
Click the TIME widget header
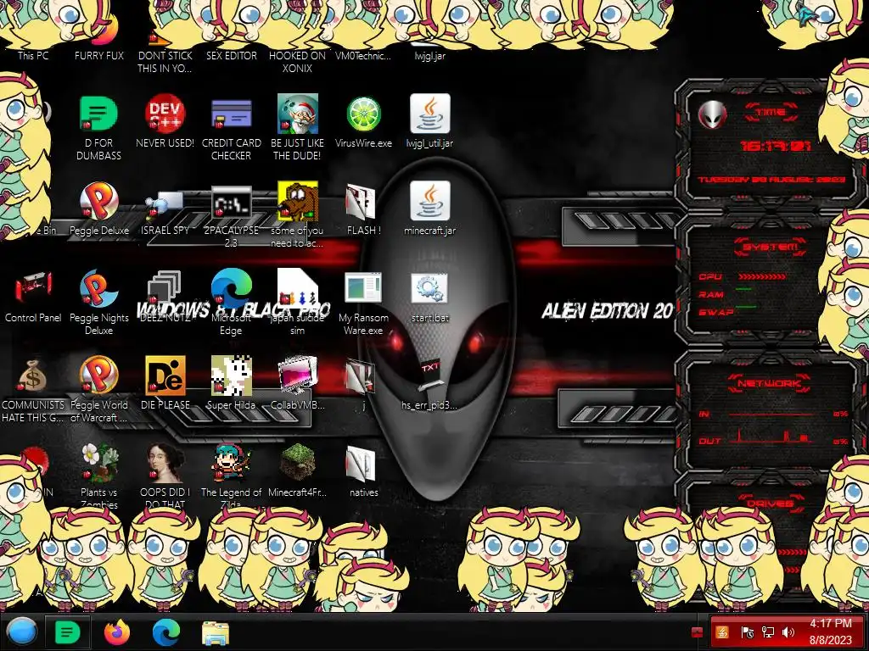771,113
